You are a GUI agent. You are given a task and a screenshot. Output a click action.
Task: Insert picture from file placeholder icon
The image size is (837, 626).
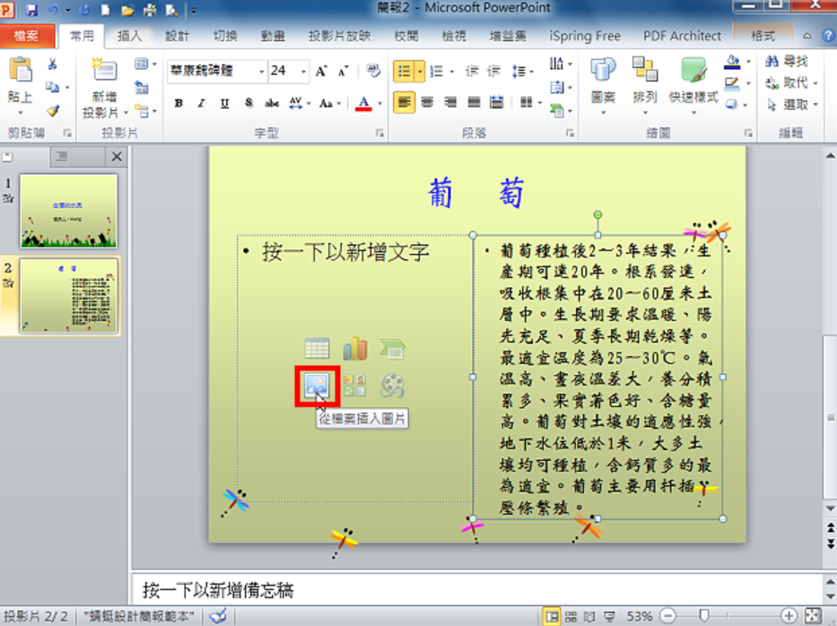[317, 386]
